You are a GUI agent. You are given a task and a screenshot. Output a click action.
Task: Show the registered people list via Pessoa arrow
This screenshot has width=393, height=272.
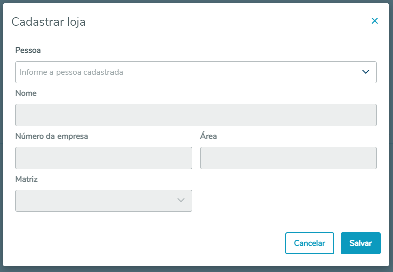366,72
